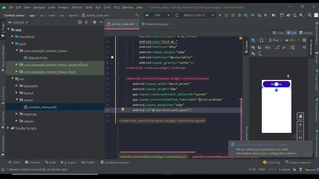The image size is (319, 179).
Task: Hide the Project panel with minus icon
Action: [101, 22]
